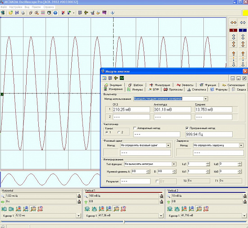
Task: Click the red X cursor toolbar icon
Action: click(63, 13)
